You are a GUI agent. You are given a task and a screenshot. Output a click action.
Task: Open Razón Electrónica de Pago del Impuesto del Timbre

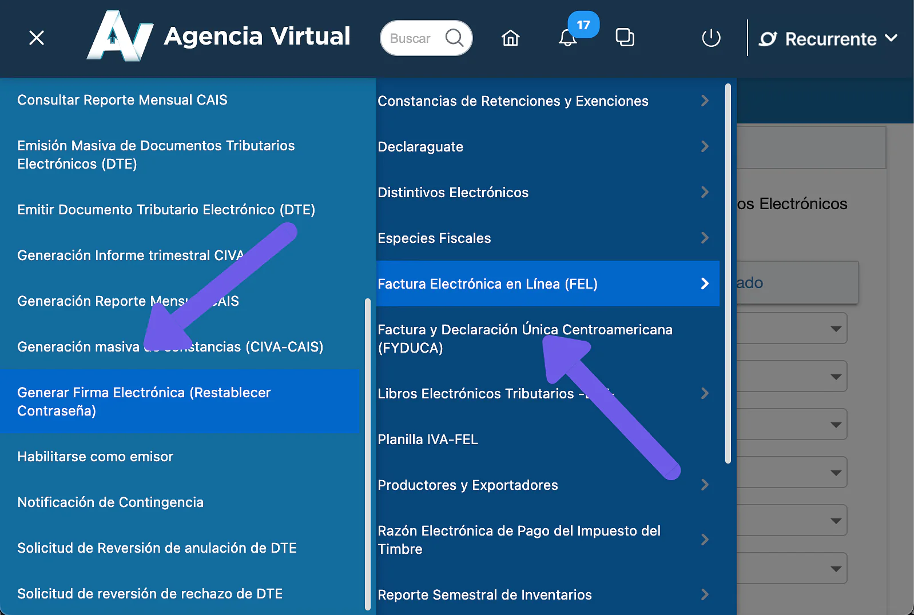[519, 540]
